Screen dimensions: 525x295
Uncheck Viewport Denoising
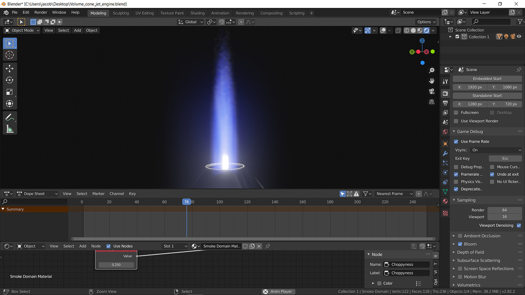519,225
